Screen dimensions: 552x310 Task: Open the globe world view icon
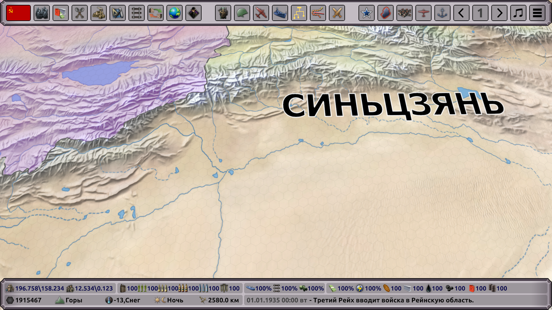tap(175, 13)
